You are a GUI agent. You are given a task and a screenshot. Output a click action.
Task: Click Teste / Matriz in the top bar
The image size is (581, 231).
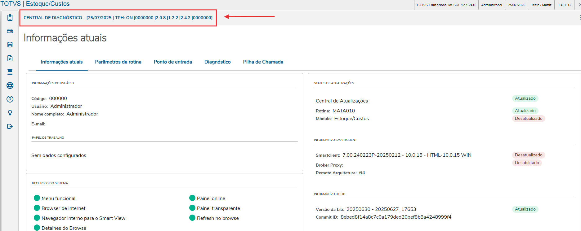[541, 5]
